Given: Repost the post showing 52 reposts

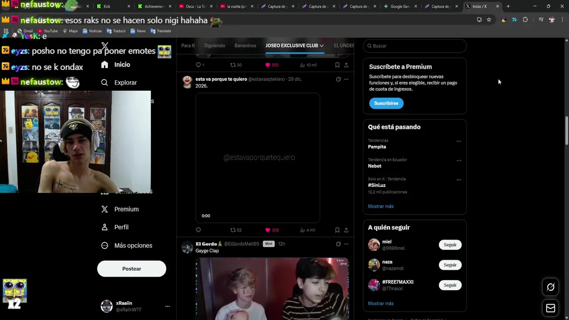Looking at the screenshot, I should point(236,230).
